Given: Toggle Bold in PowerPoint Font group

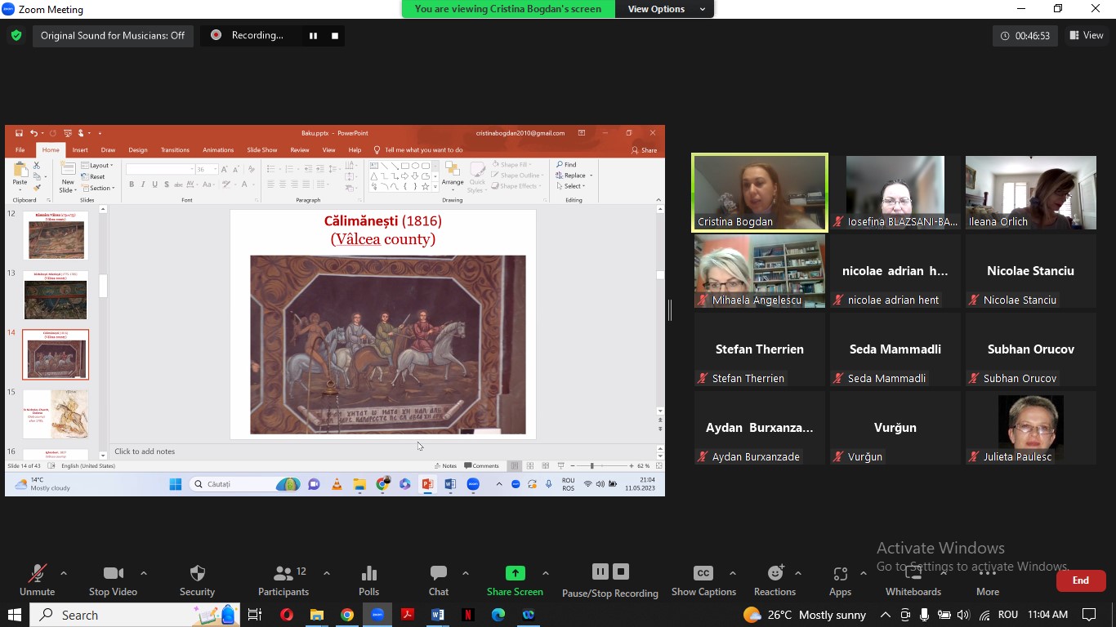Looking at the screenshot, I should pyautogui.click(x=131, y=185).
